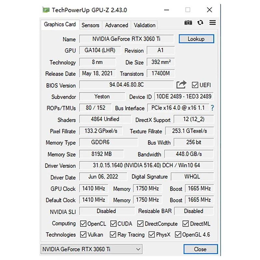The width and height of the screenshot is (260, 260).
Task: Click the ROPs/TMUs value 80 / 152
Action: pyautogui.click(x=95, y=108)
